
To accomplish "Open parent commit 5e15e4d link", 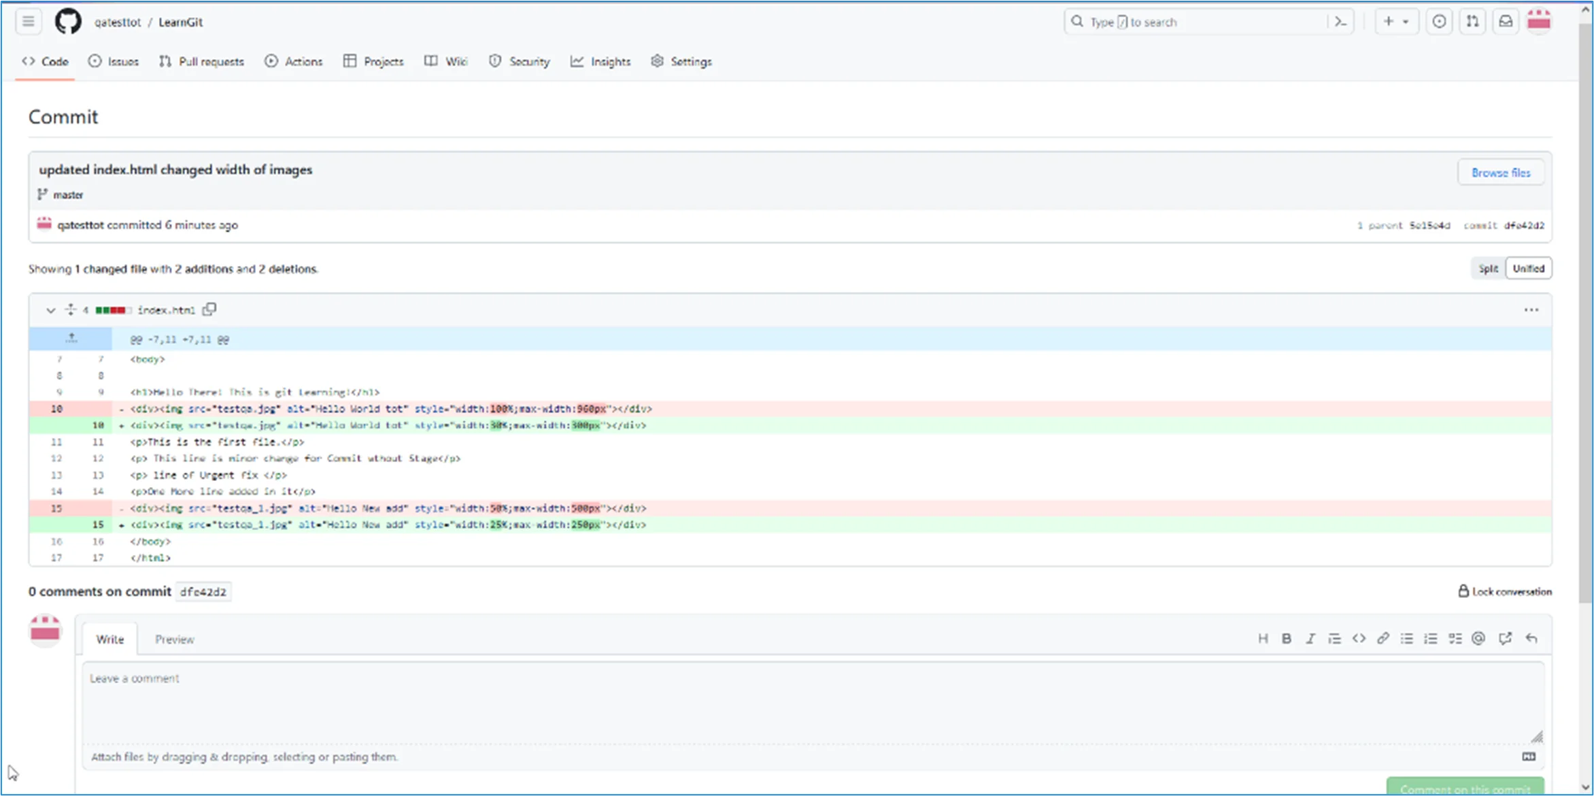I will click(1429, 225).
